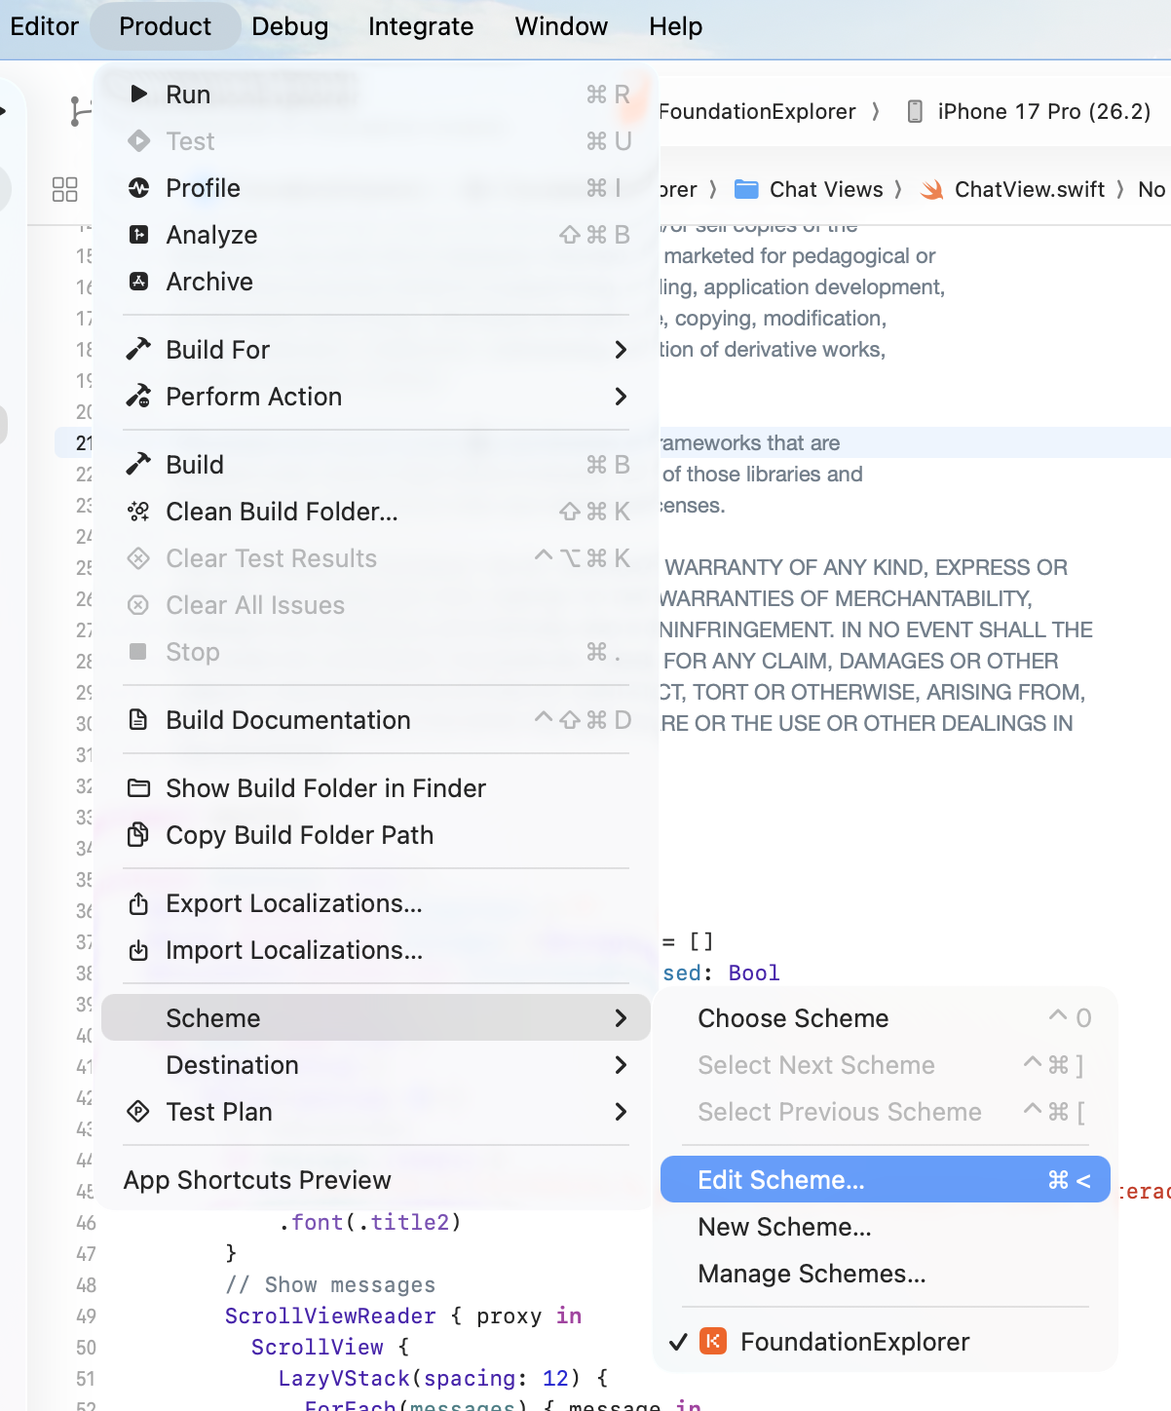Click the ScrollViewReader code text
The width and height of the screenshot is (1171, 1411).
[330, 1316]
